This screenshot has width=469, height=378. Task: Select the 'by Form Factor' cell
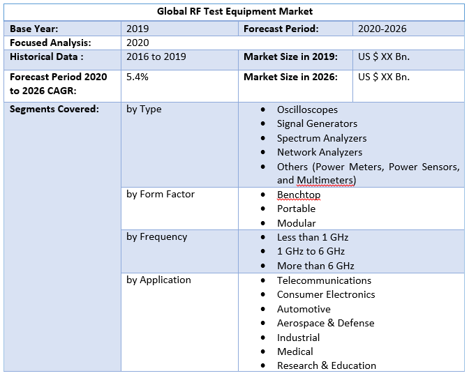(161, 194)
